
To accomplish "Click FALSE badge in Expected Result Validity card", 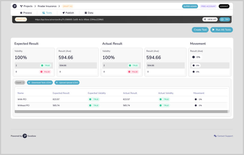I will coord(45,72).
